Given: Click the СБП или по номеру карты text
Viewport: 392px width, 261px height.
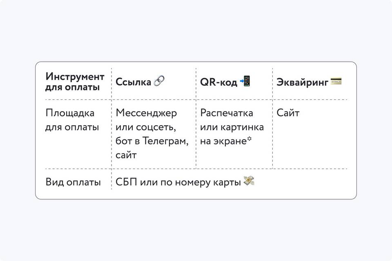Looking at the screenshot, I should (178, 182).
